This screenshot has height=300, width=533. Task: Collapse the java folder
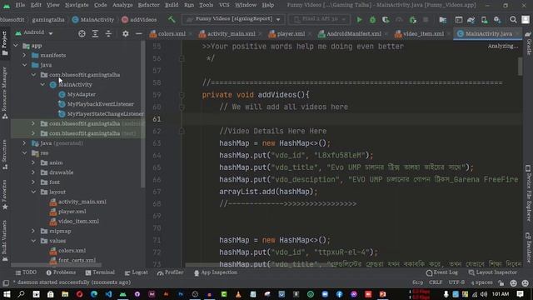click(x=24, y=65)
